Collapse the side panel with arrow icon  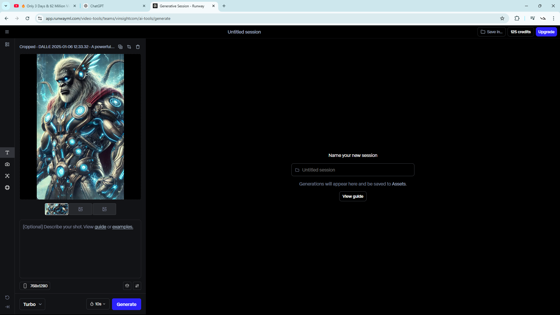pyautogui.click(x=7, y=307)
